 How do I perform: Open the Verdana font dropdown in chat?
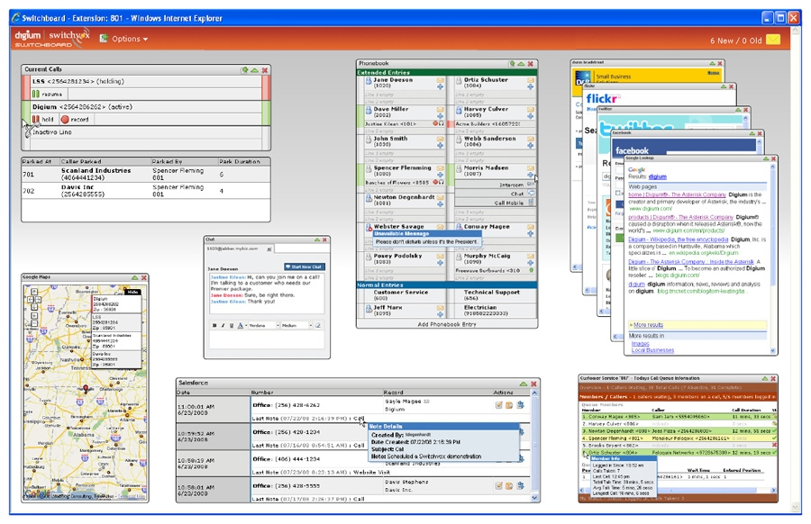(264, 326)
